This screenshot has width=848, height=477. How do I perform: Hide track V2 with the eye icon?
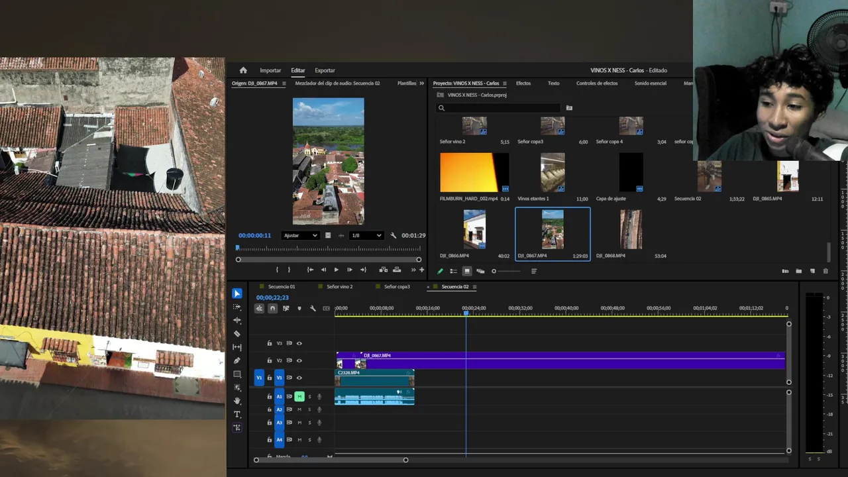[x=299, y=360]
